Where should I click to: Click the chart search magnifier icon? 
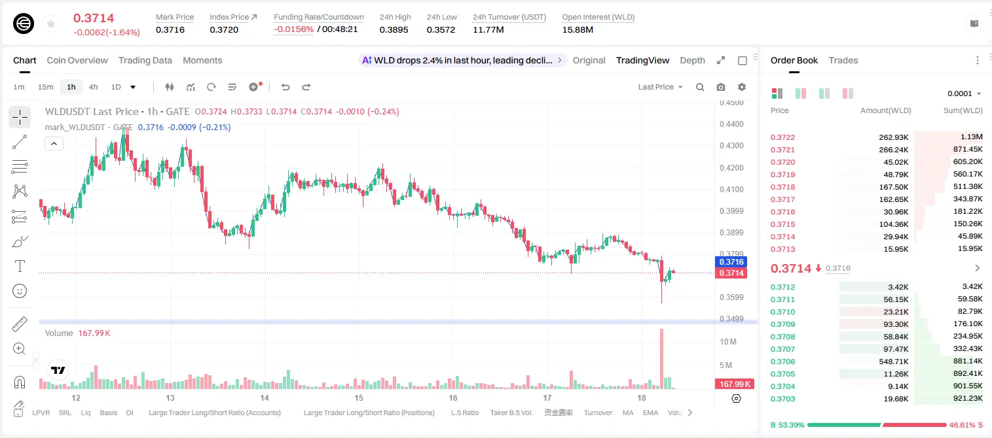700,87
